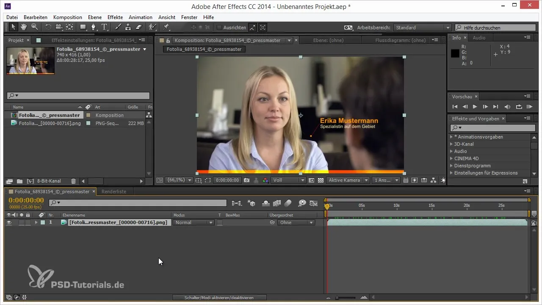Interpret footage icon in Project panel
This screenshot has width=542, height=305.
[9, 181]
